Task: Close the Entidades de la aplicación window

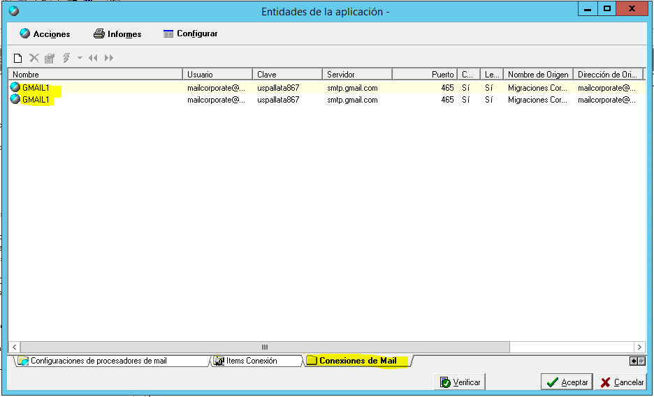Action: 632,9
